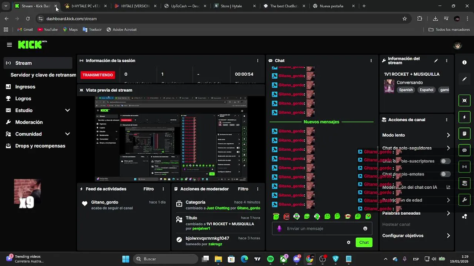Open Información de la sesión options menu
The height and width of the screenshot is (266, 474).
pyautogui.click(x=258, y=61)
